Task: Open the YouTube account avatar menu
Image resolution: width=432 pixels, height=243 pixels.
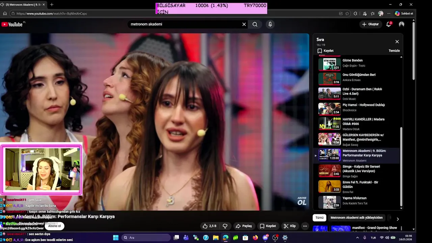Action: point(402,24)
